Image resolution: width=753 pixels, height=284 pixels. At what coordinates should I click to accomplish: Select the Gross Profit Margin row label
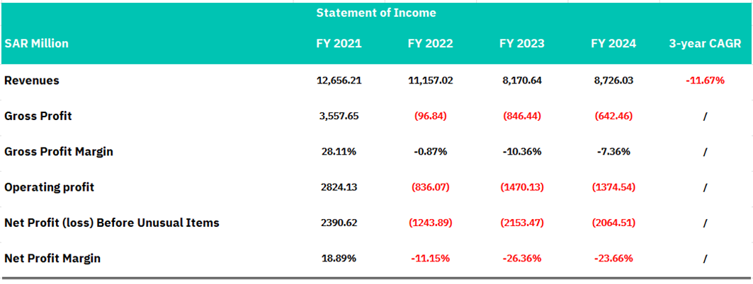pyautogui.click(x=57, y=152)
